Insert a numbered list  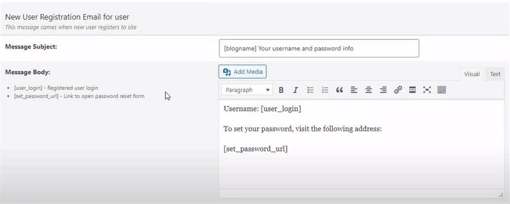pos(325,90)
